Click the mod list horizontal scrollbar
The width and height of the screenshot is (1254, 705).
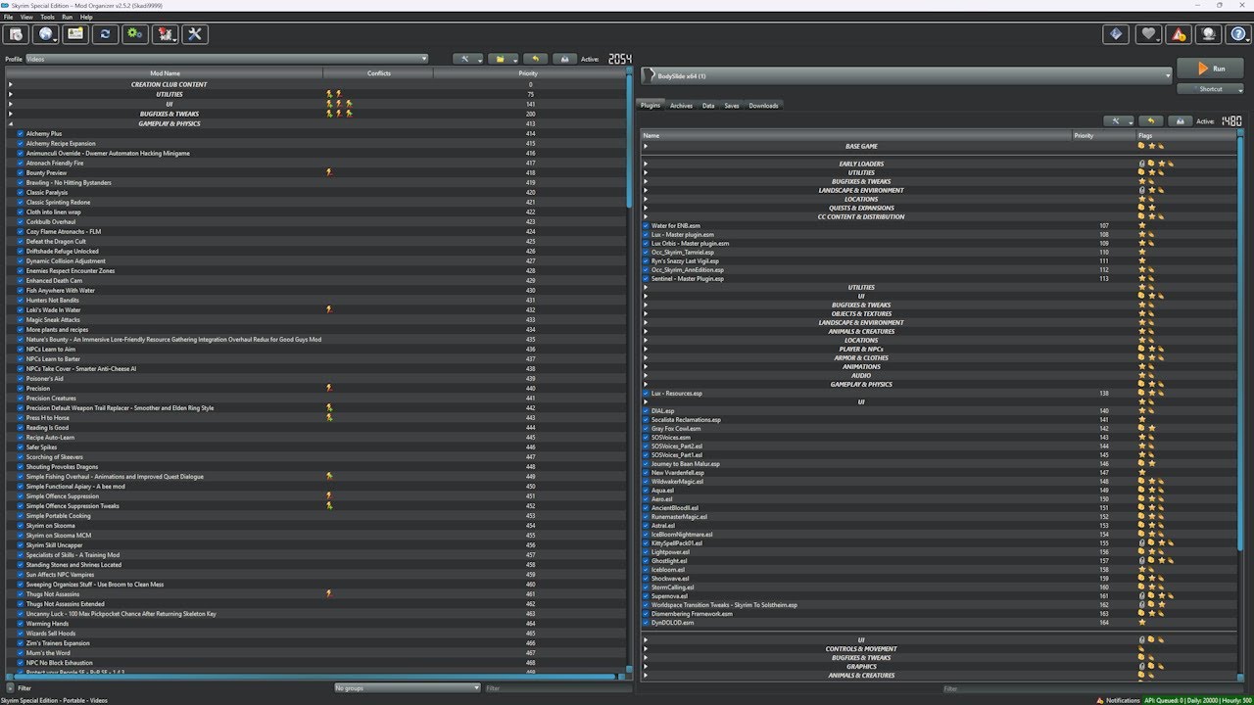point(313,677)
